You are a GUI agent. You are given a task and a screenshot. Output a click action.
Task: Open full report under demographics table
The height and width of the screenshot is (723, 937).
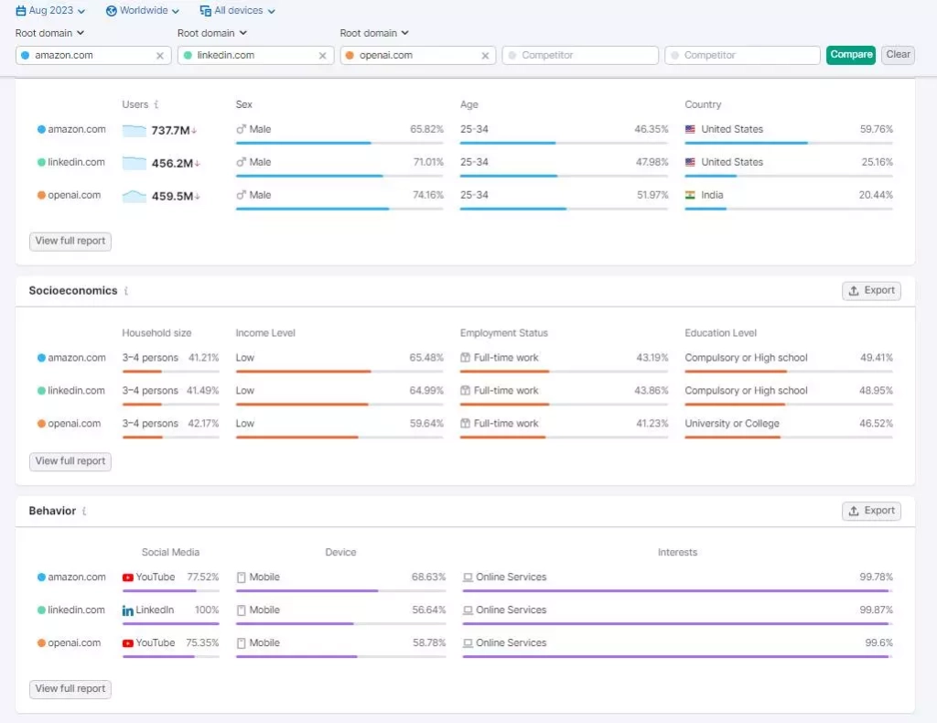pyautogui.click(x=70, y=242)
